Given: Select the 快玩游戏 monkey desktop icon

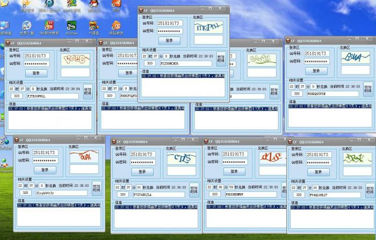Looking at the screenshot, I should [117, 27].
